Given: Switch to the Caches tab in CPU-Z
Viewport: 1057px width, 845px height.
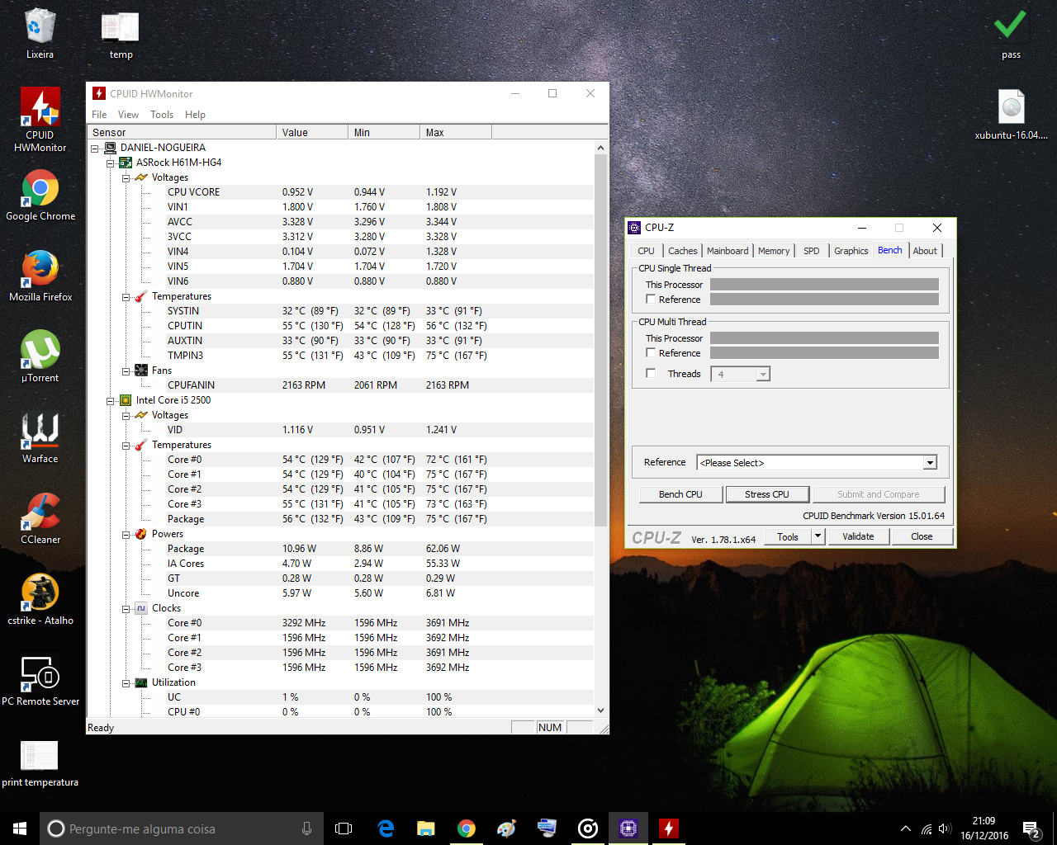Looking at the screenshot, I should tap(682, 251).
